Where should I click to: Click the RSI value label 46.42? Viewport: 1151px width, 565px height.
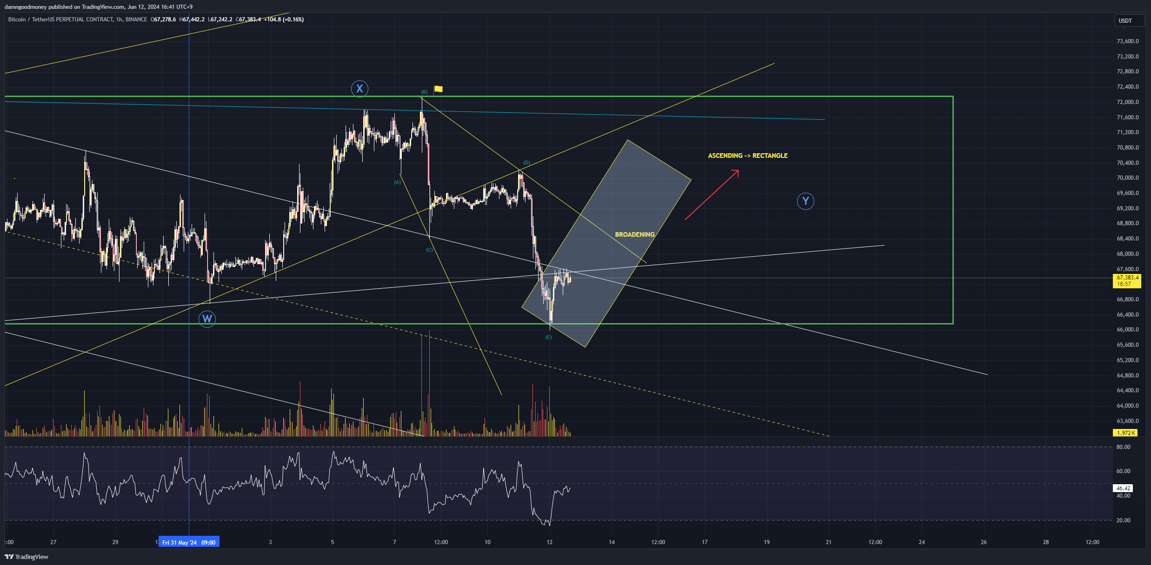pyautogui.click(x=1123, y=488)
